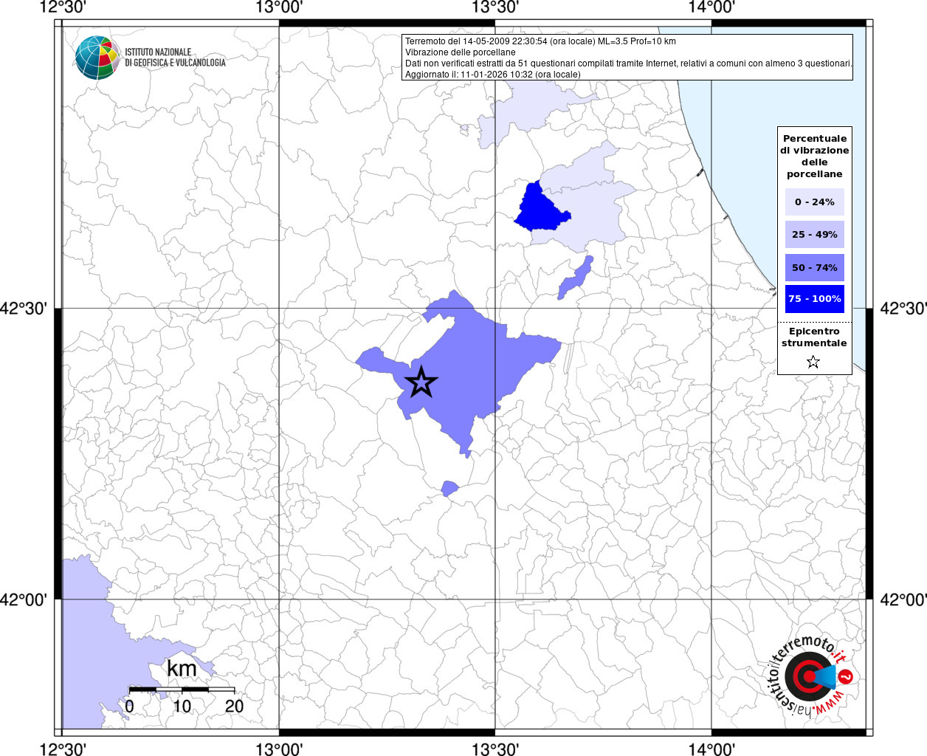Screen dimensions: 927x756
Task: Select the 50 - 74% legend swatch
Action: click(814, 267)
